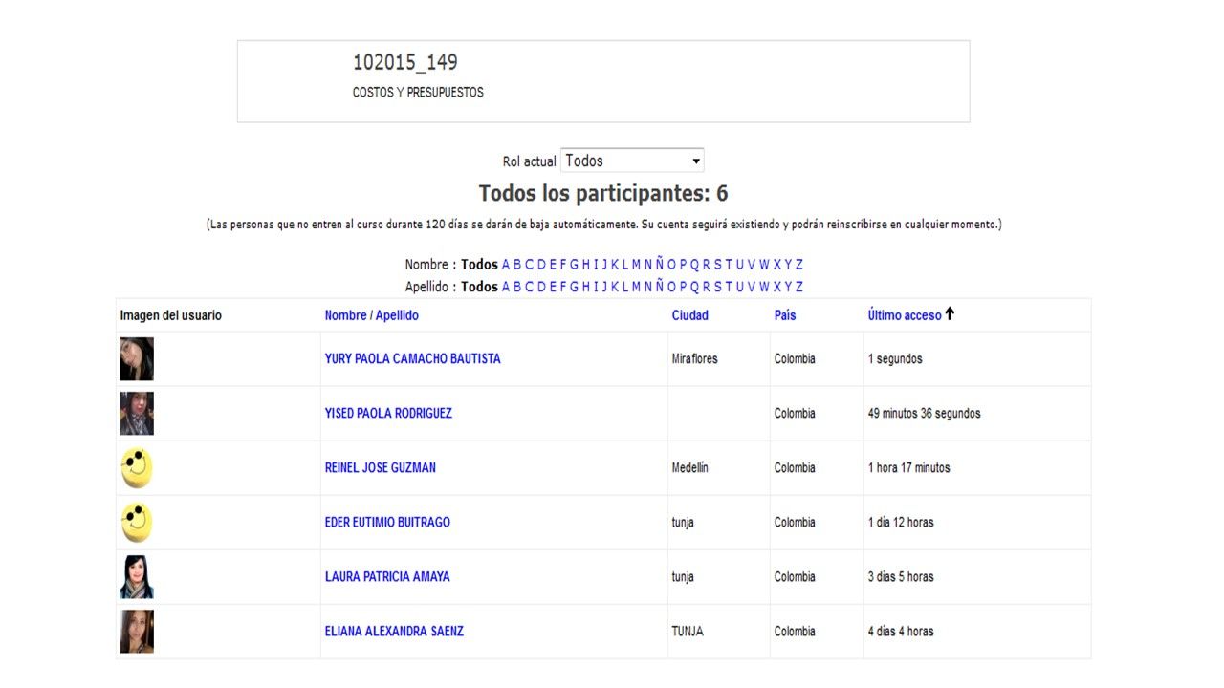Click Eder Eutimio Buitrago's smiley avatar
This screenshot has height=688, width=1224.
[137, 523]
